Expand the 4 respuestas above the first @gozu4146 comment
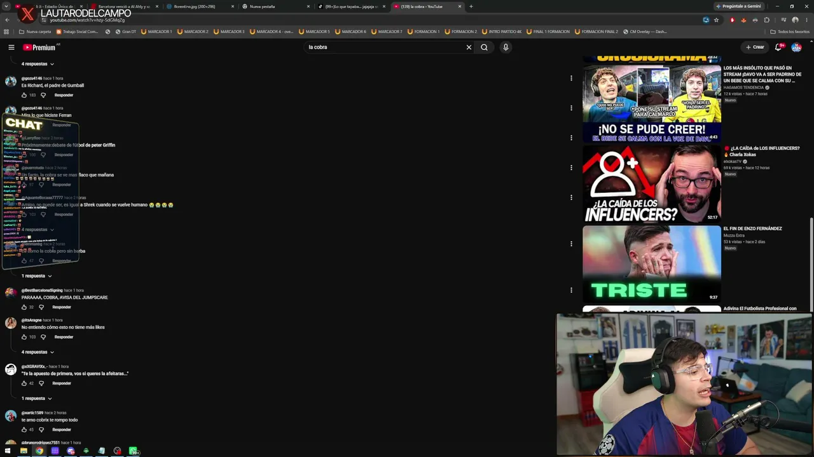Viewport: 814px width, 457px height. click(38, 64)
